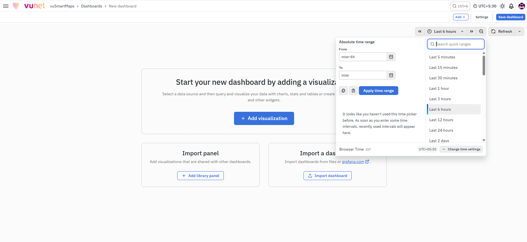Zoom out the time range

click(x=481, y=31)
